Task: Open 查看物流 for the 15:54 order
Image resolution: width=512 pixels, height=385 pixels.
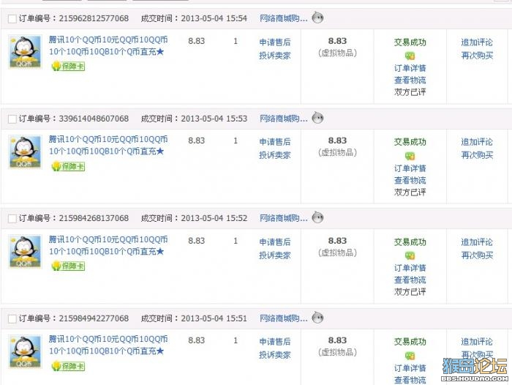Action: click(410, 80)
